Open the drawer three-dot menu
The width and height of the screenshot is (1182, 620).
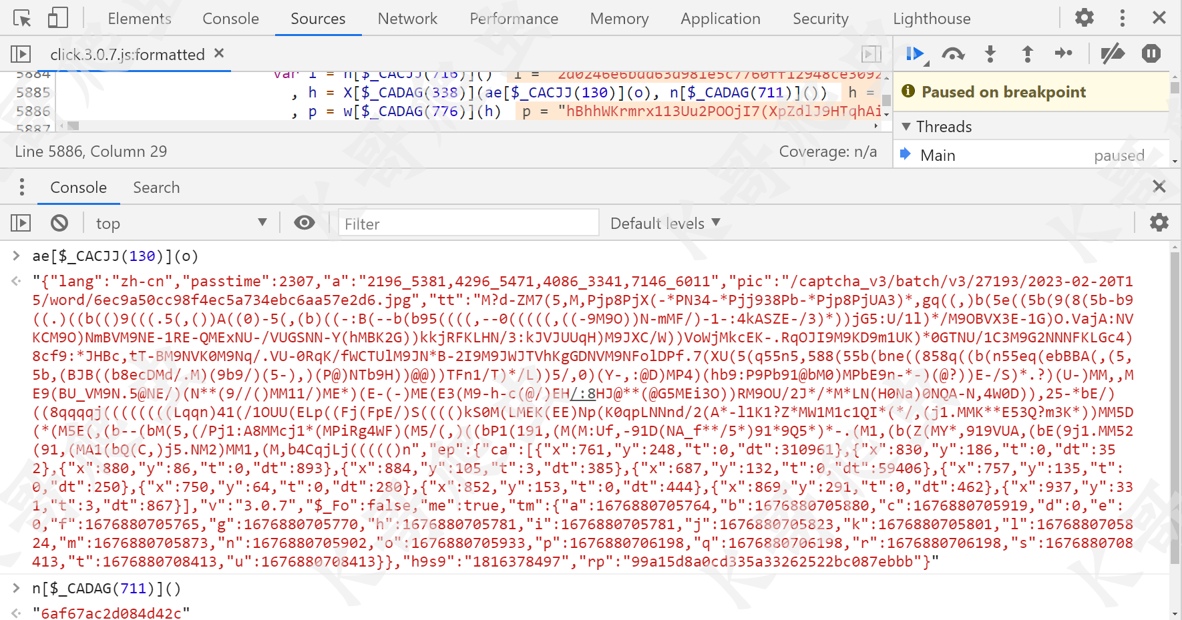pos(22,188)
